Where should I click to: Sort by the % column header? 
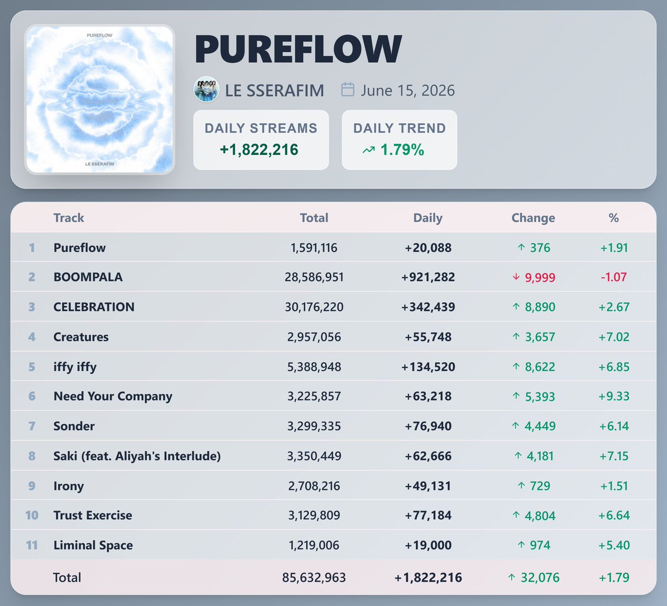tap(614, 218)
